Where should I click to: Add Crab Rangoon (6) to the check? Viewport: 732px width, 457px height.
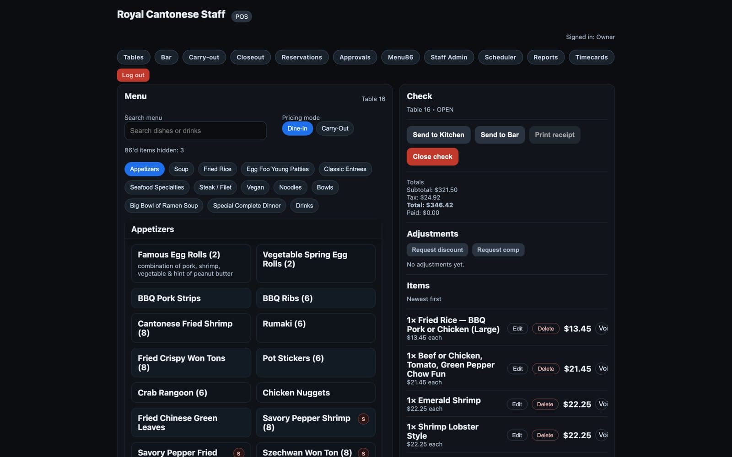click(x=191, y=393)
